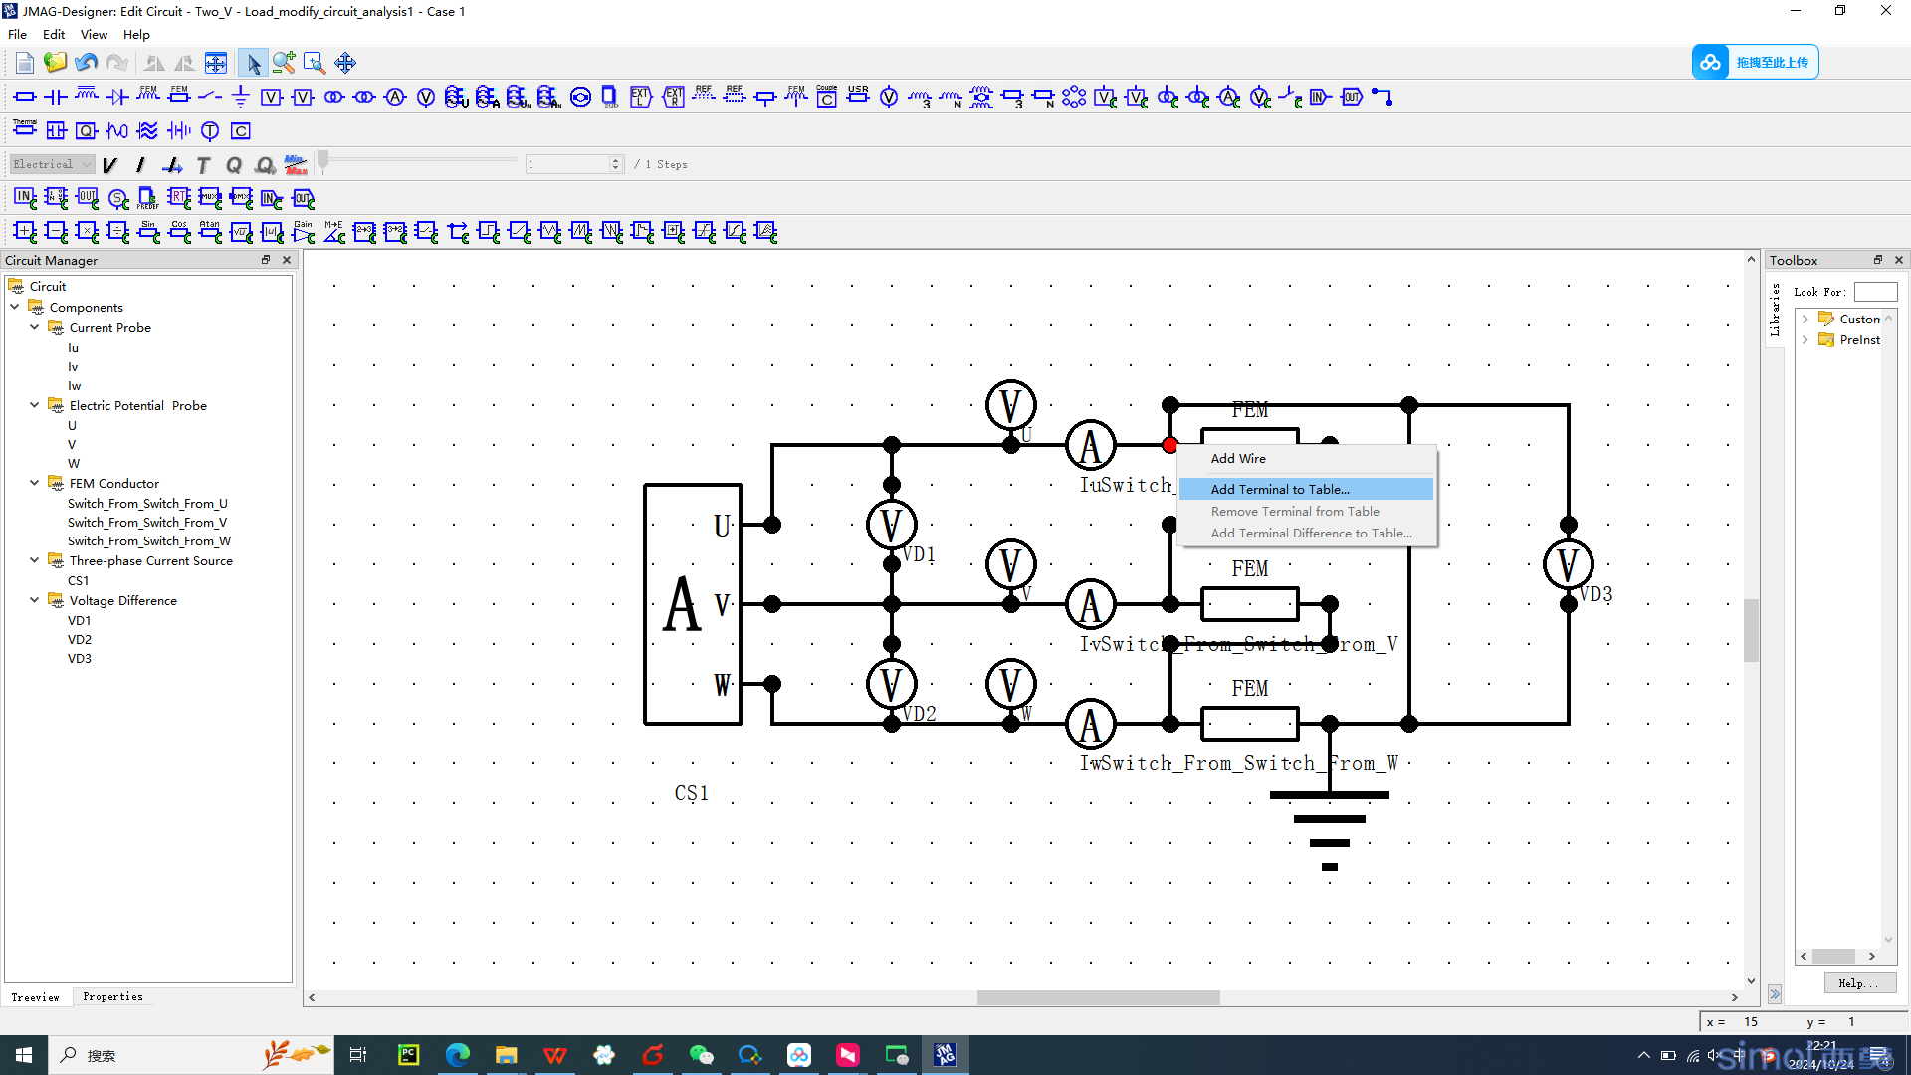Select VD2 in the Voltage Difference list
The height and width of the screenshot is (1075, 1911).
[80, 639]
